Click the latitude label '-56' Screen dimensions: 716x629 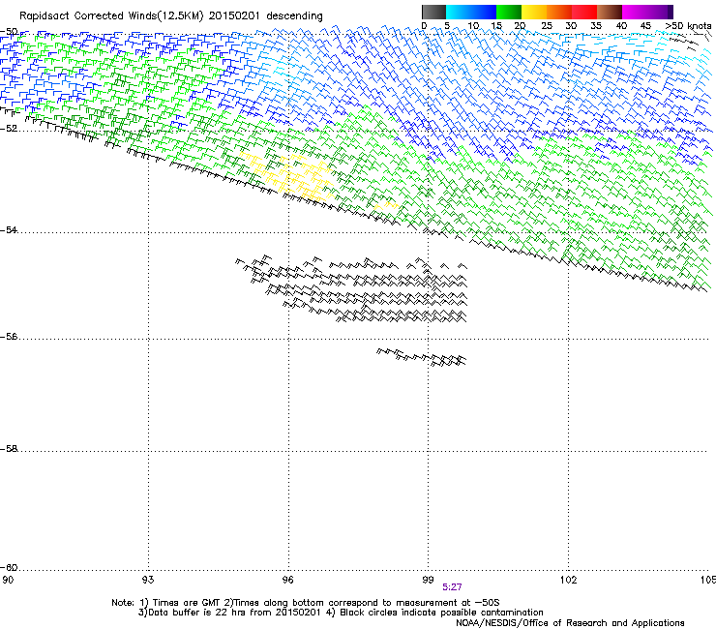click(x=9, y=337)
